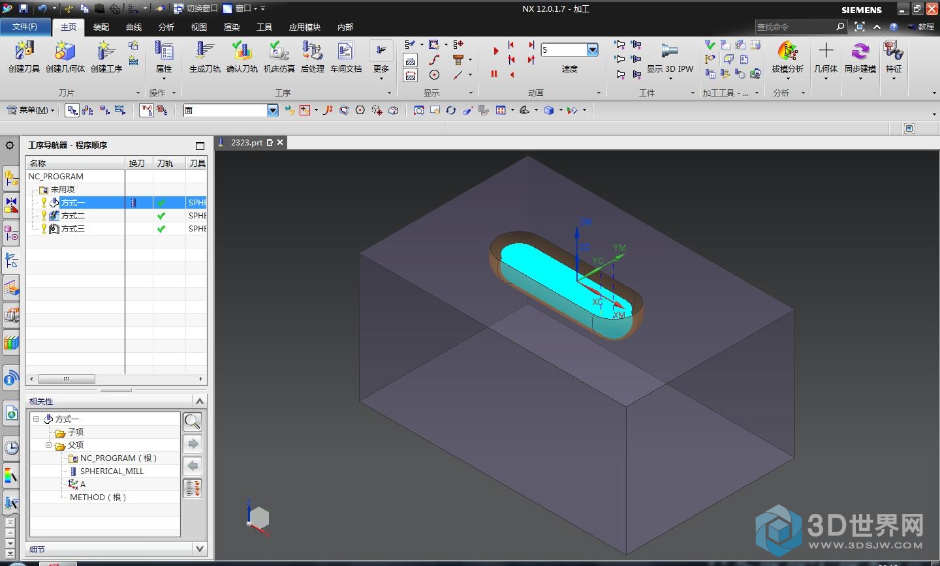Click the magnifier icon in 相关性 panel

[193, 422]
